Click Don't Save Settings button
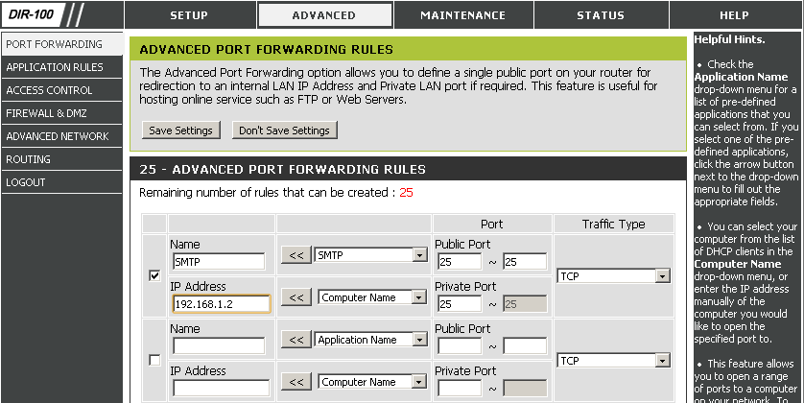This screenshot has height=403, width=804. pos(285,130)
